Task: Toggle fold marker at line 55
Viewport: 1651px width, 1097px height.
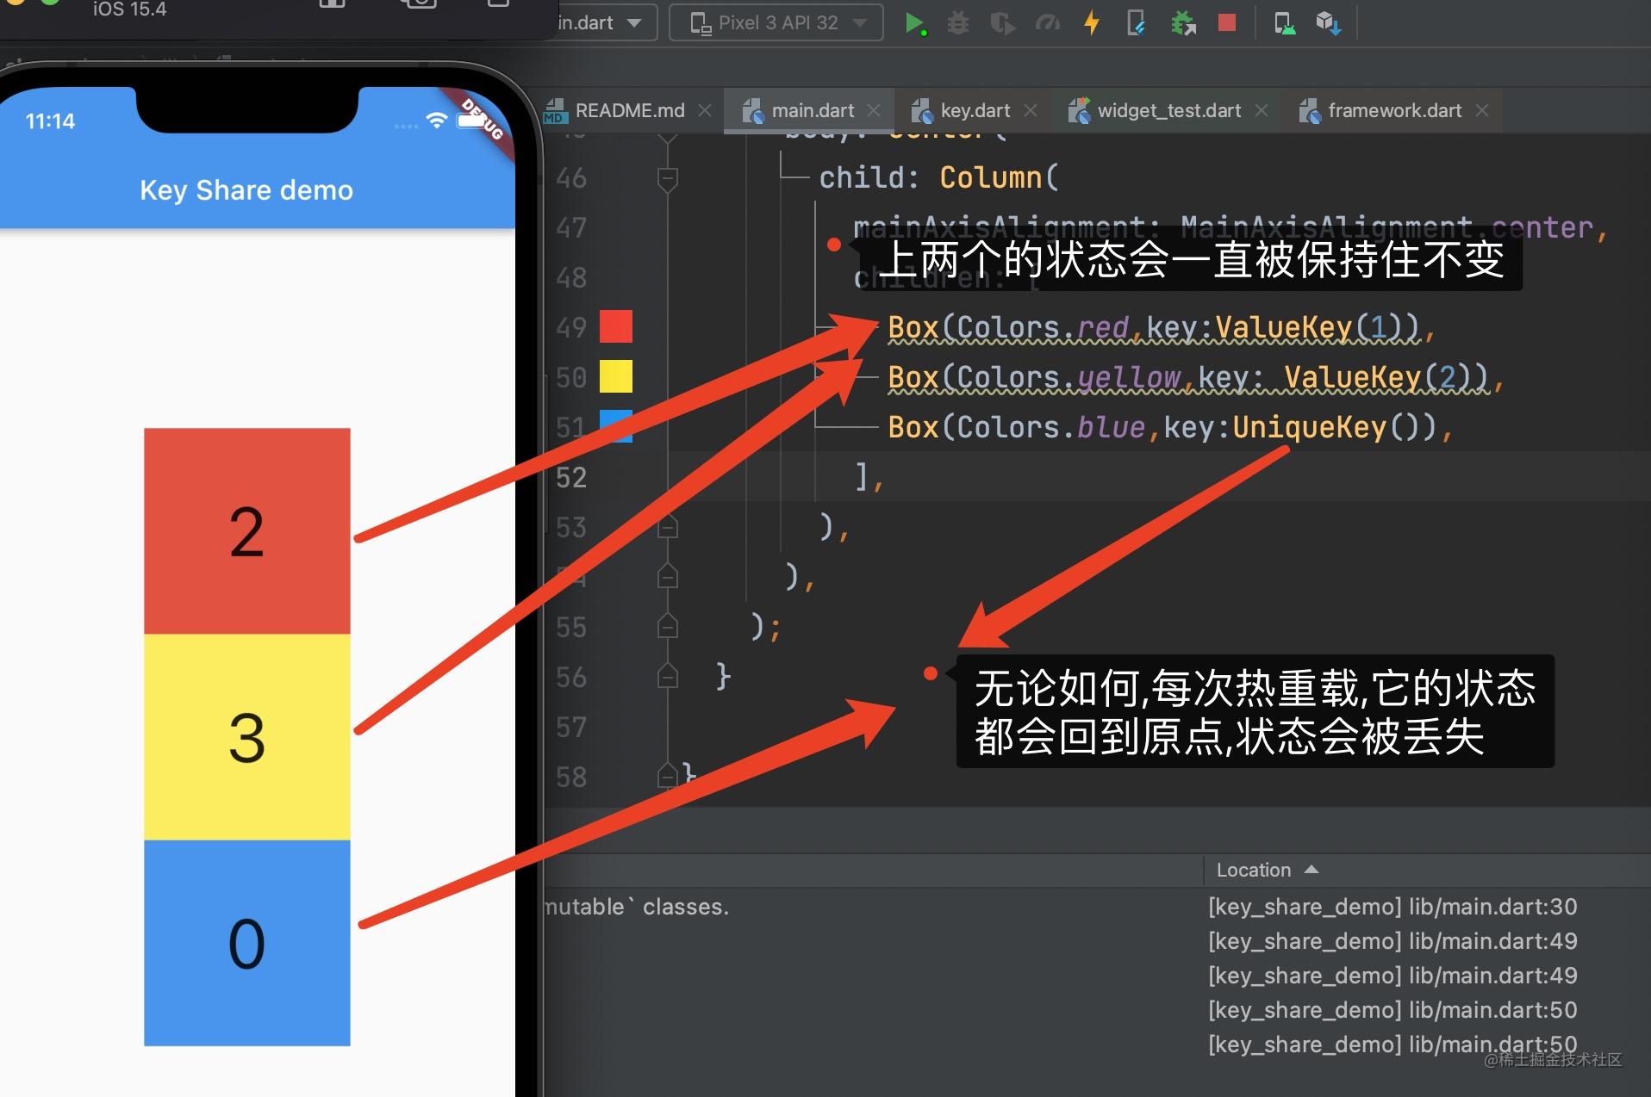Action: 668,626
